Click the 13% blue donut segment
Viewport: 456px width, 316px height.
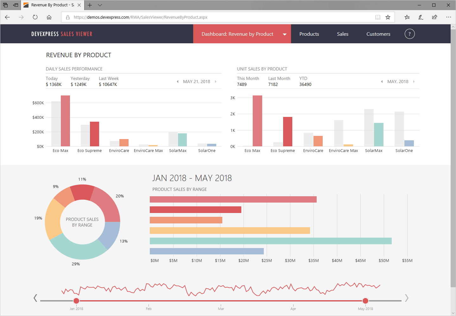click(x=110, y=234)
